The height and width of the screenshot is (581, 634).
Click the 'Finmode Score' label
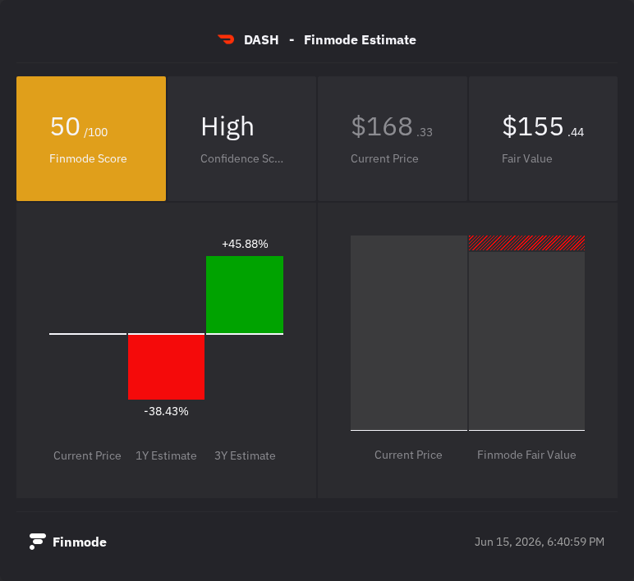88,158
